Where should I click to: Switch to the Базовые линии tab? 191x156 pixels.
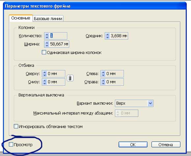tap(48, 19)
